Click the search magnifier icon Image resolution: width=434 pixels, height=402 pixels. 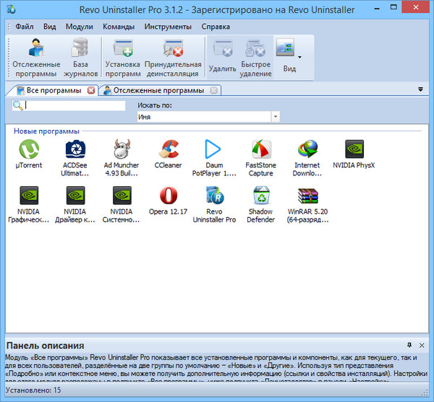pos(18,105)
